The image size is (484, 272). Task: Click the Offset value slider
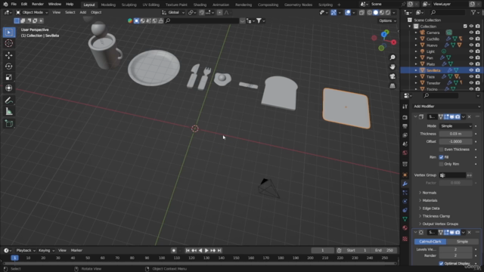pos(455,141)
